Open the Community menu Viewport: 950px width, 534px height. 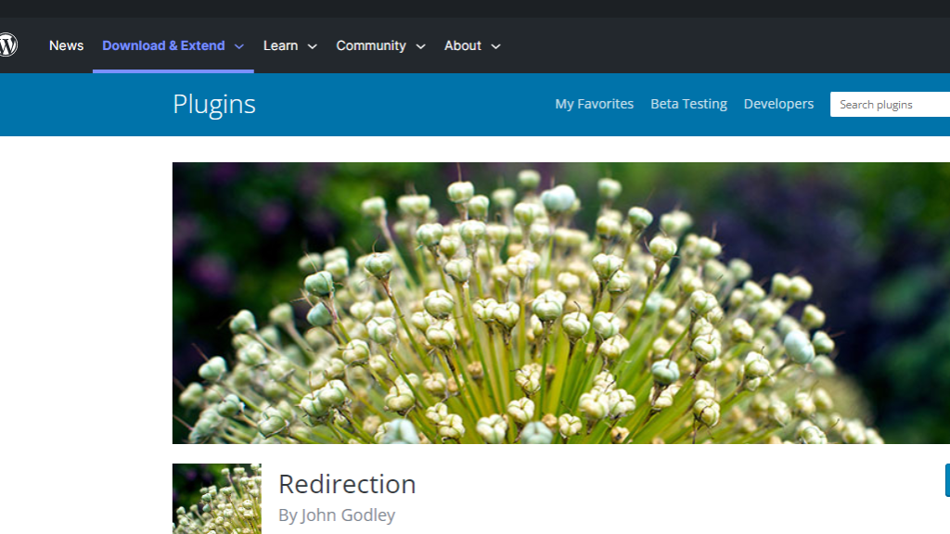pos(371,46)
